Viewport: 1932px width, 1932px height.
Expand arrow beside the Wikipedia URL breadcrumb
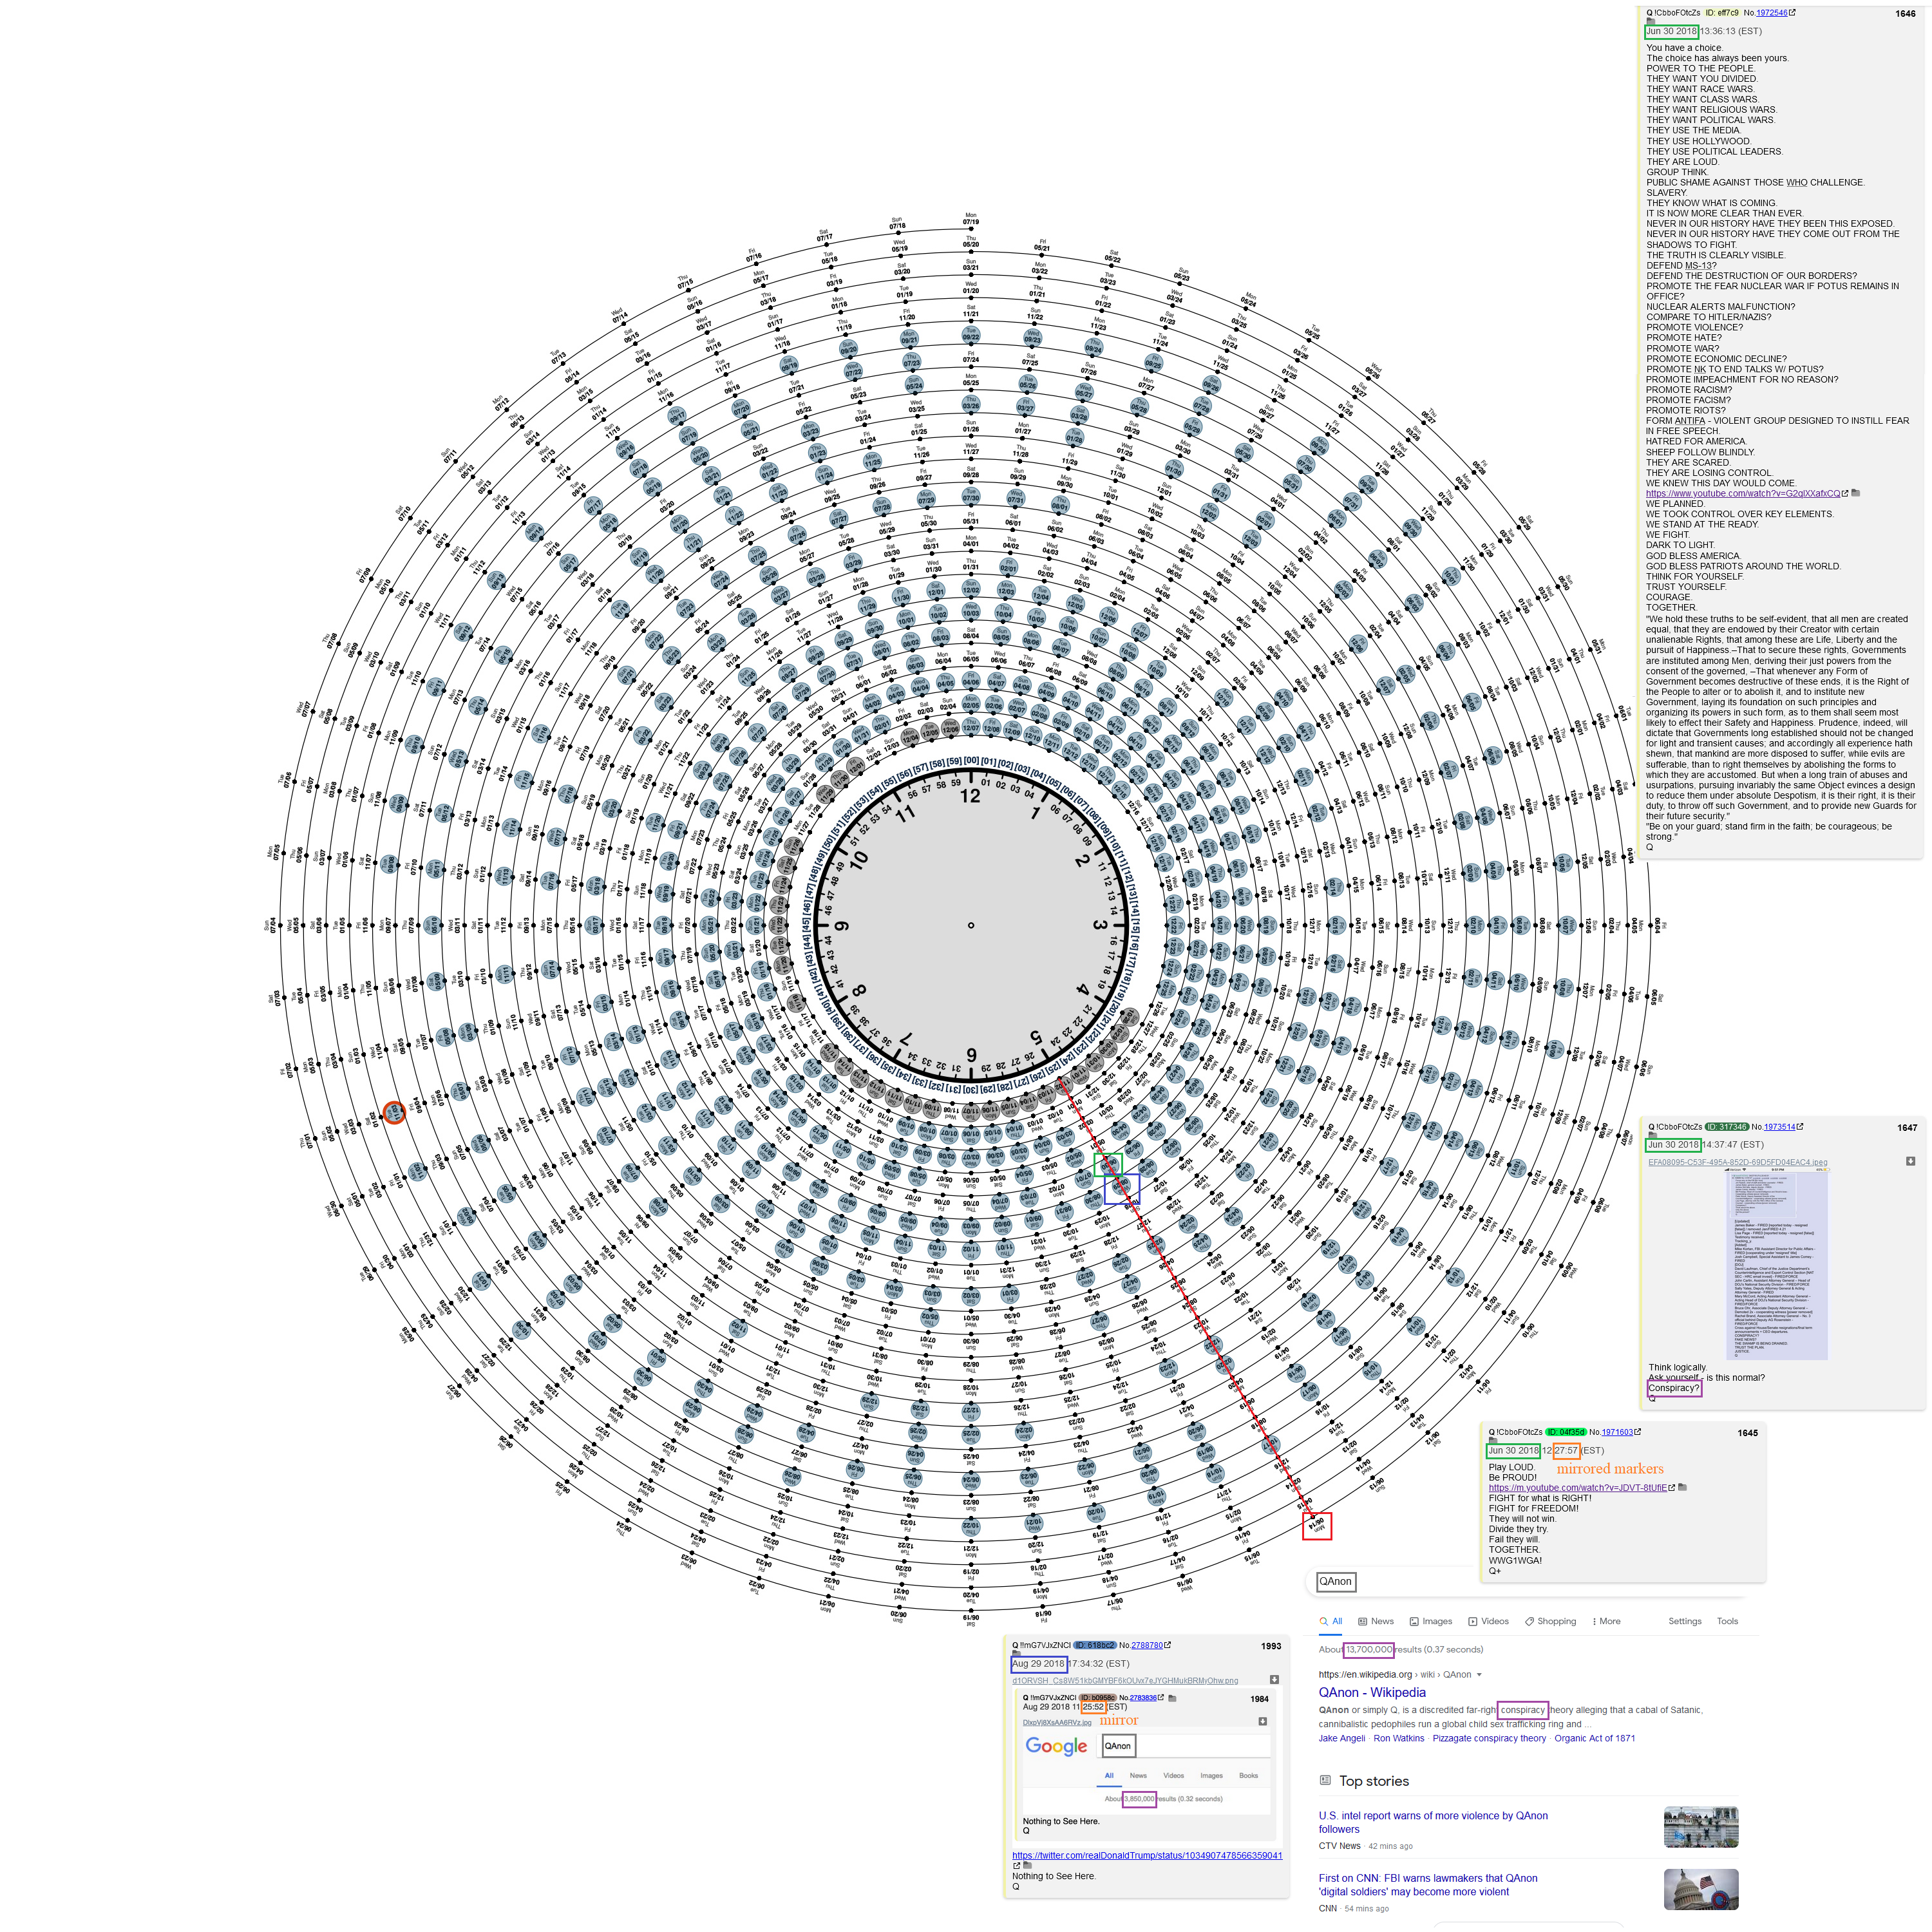pos(1479,1675)
